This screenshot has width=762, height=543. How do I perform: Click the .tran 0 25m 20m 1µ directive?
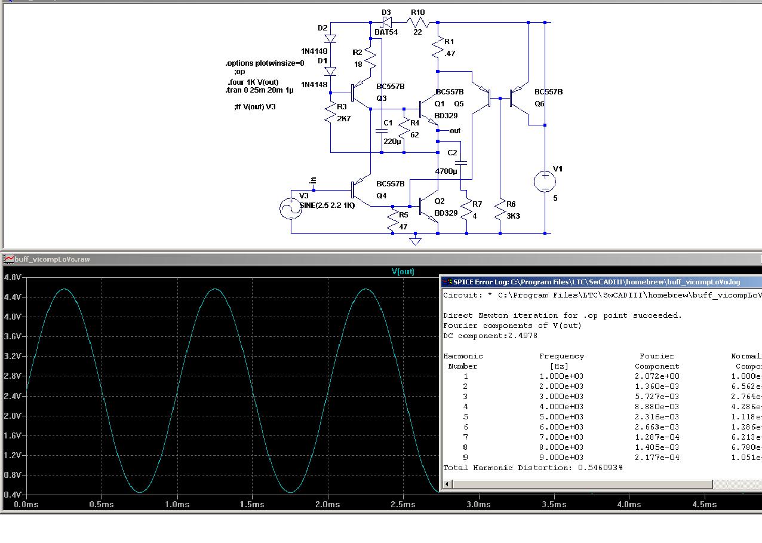[x=260, y=91]
